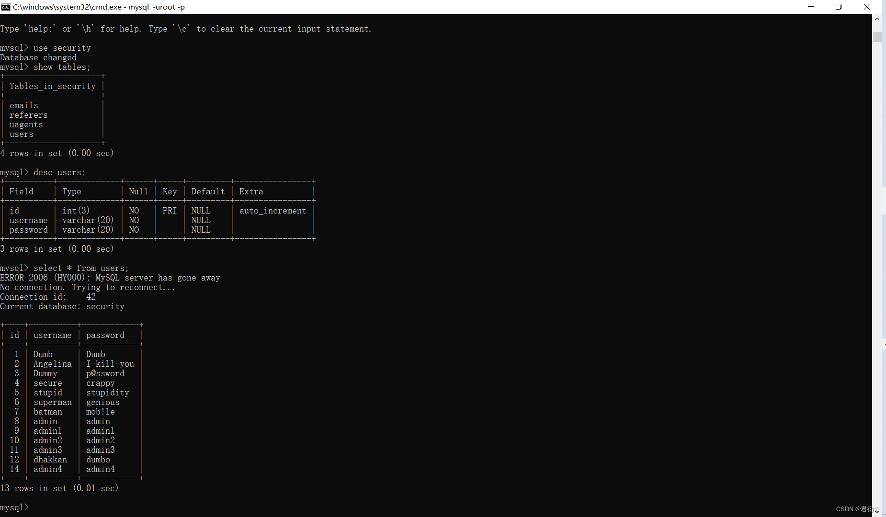
Task: Click the scrollbar up arrow
Action: pyautogui.click(x=877, y=19)
